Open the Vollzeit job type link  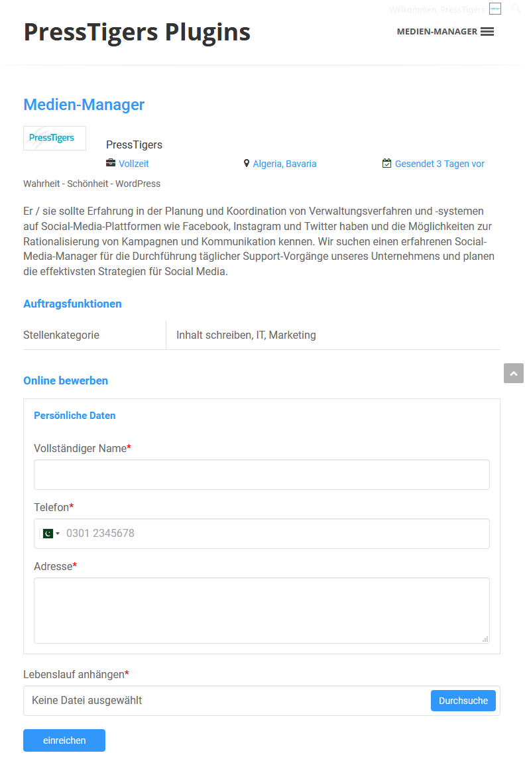(133, 164)
